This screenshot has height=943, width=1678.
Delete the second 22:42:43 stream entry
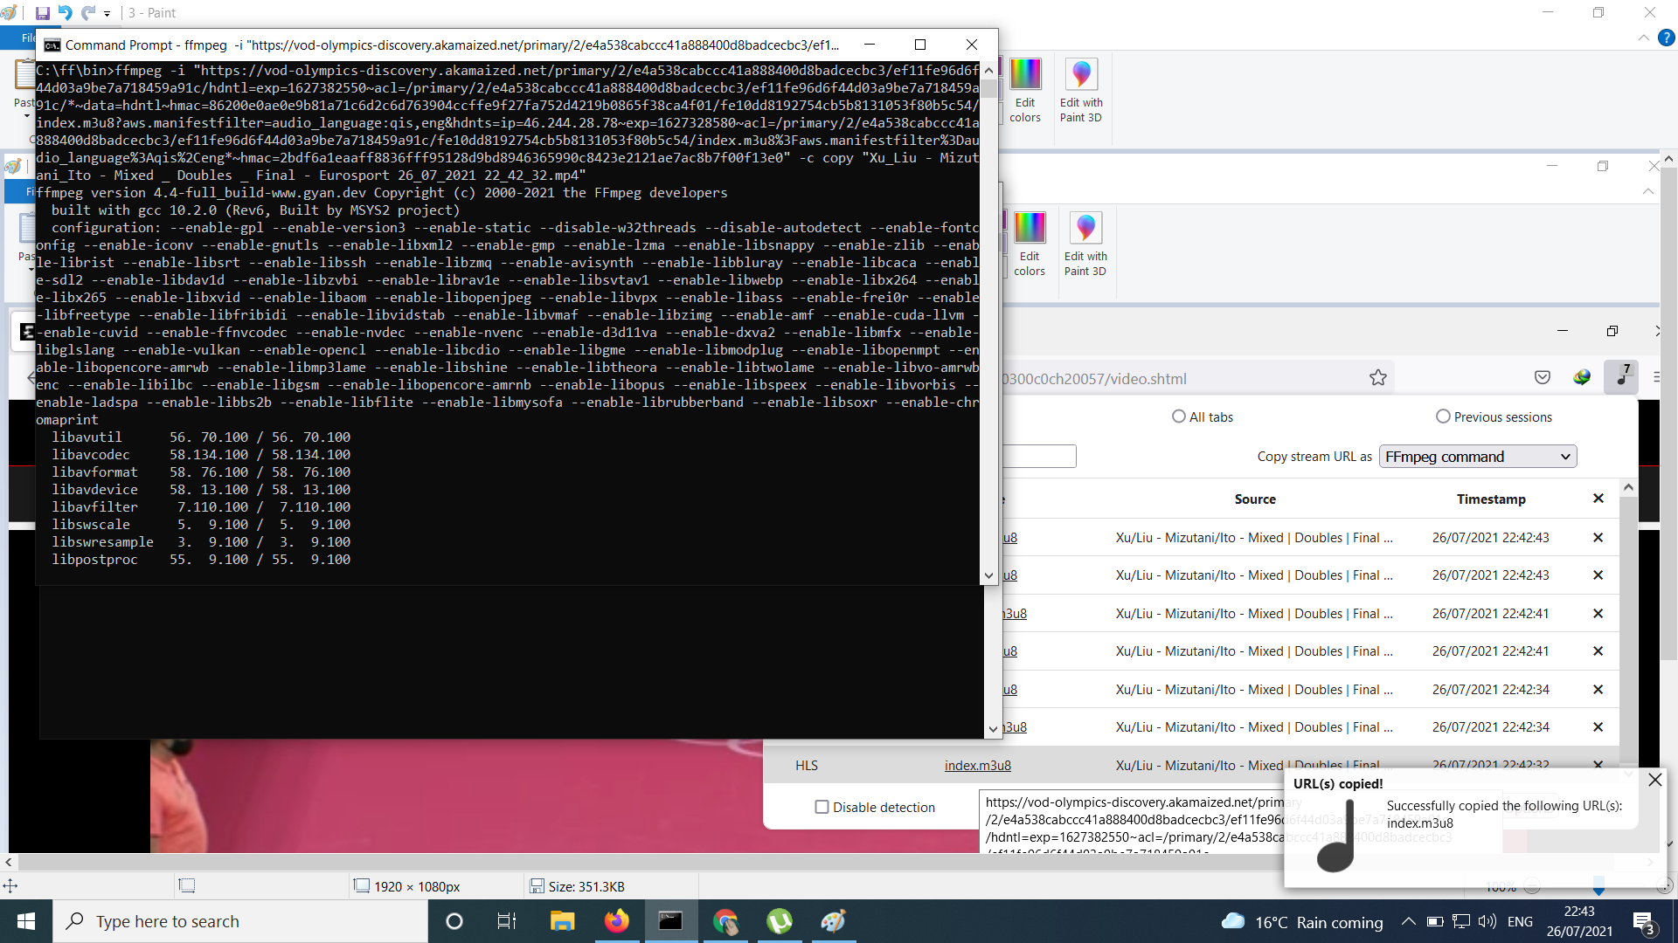pyautogui.click(x=1598, y=575)
